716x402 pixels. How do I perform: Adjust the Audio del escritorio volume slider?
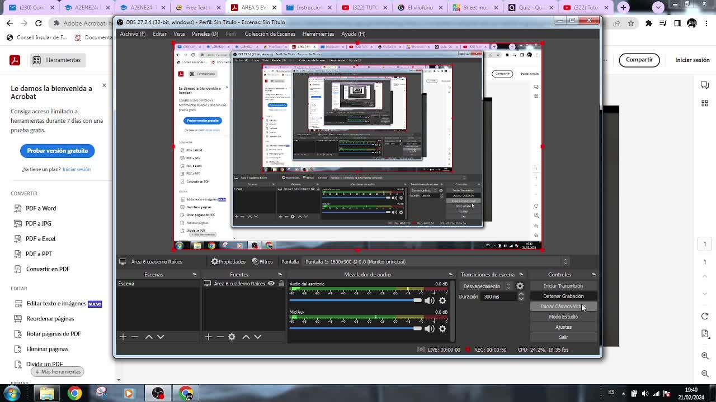pos(417,300)
